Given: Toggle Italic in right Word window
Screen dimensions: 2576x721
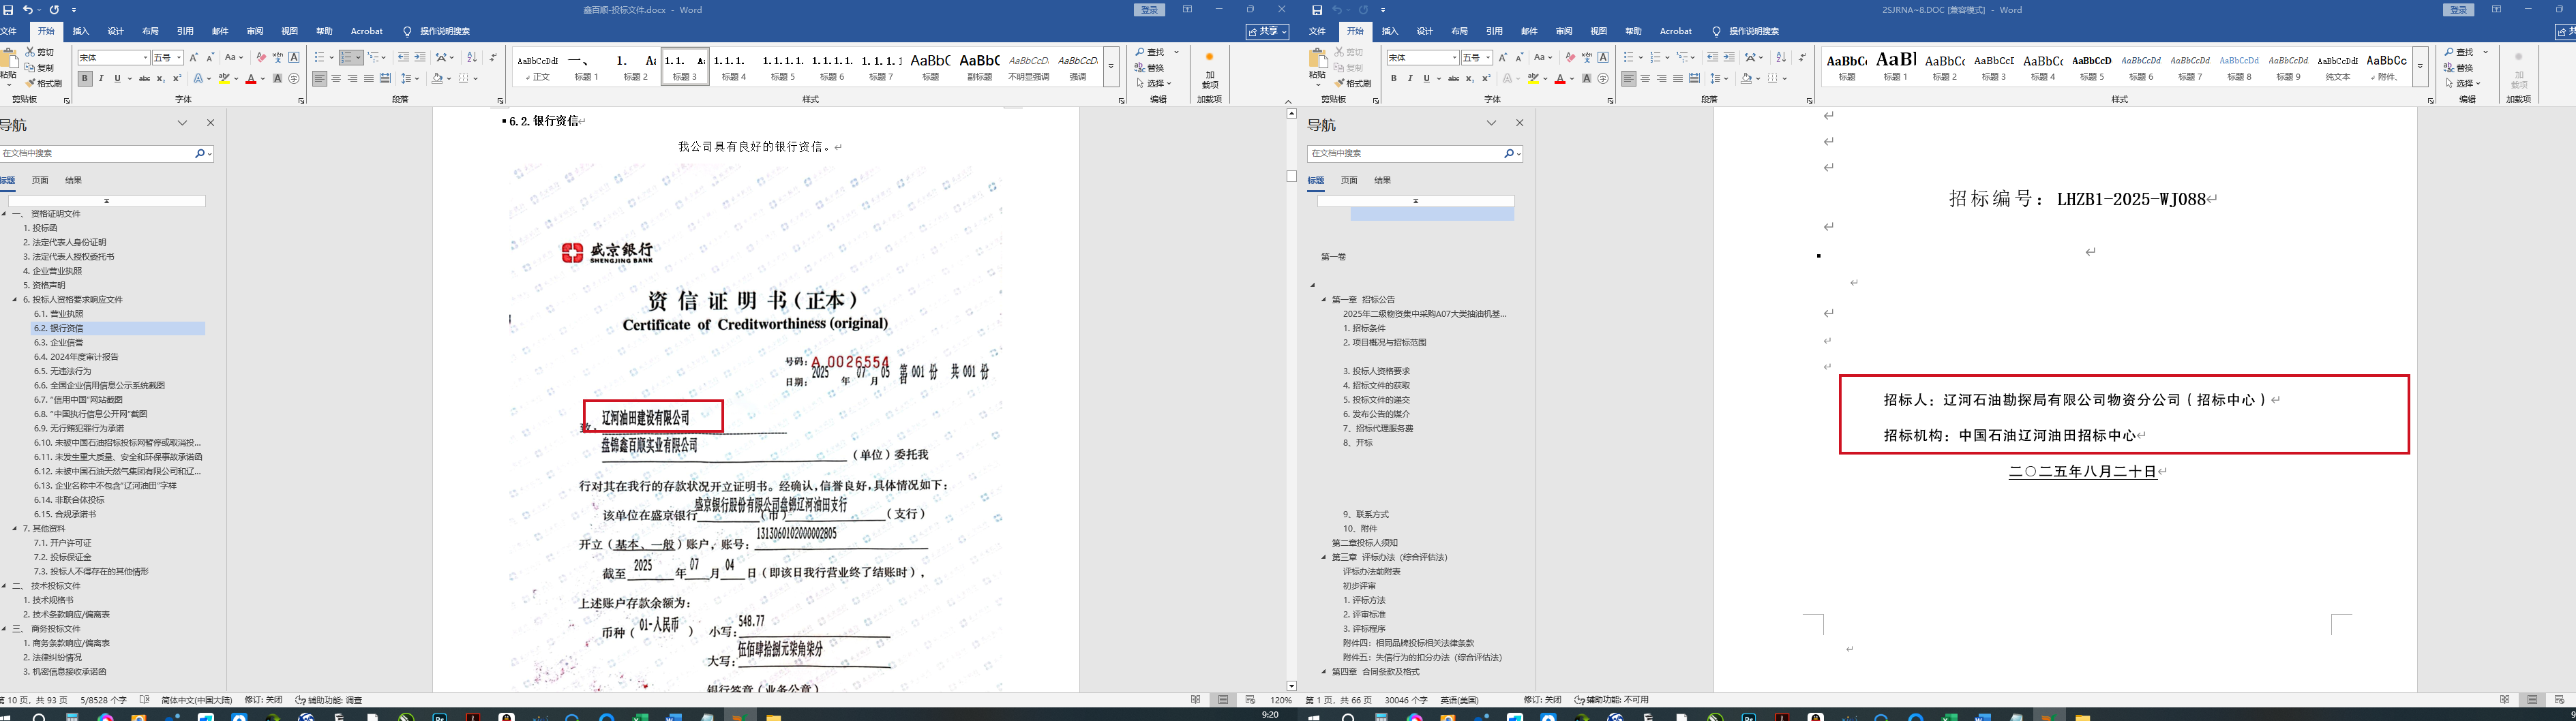Looking at the screenshot, I should coord(1410,79).
